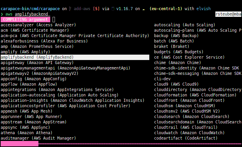Choose application-autoscaling (Application Auto Scaling)
This screenshot has height=147, width=242.
coord(60,95)
